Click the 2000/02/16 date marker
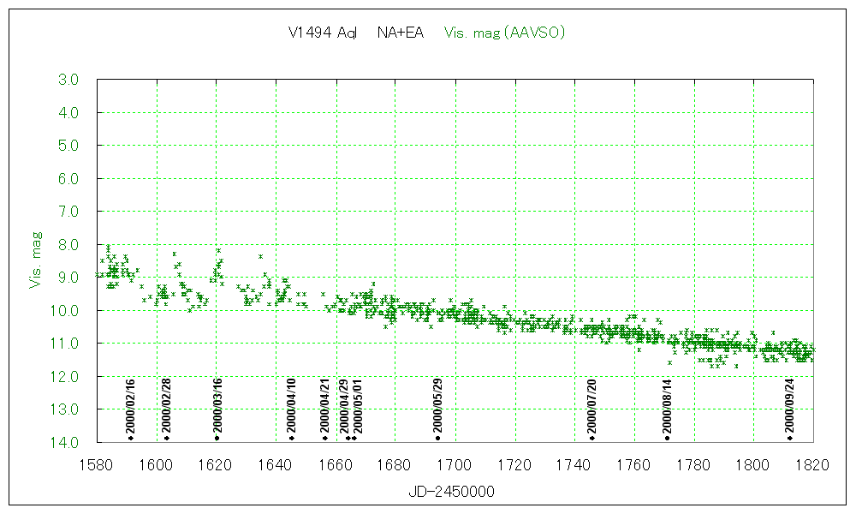The width and height of the screenshot is (856, 514). 131,408
